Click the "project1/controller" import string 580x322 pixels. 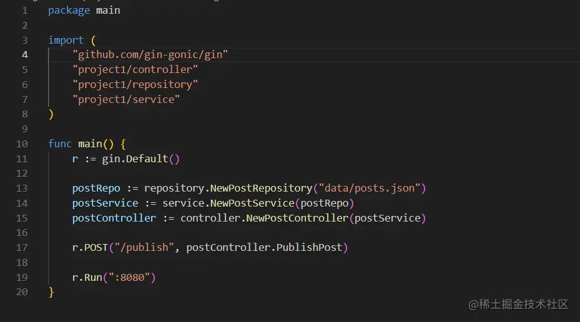[135, 69]
